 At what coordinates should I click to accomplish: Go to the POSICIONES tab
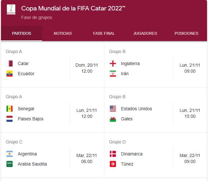click(186, 33)
